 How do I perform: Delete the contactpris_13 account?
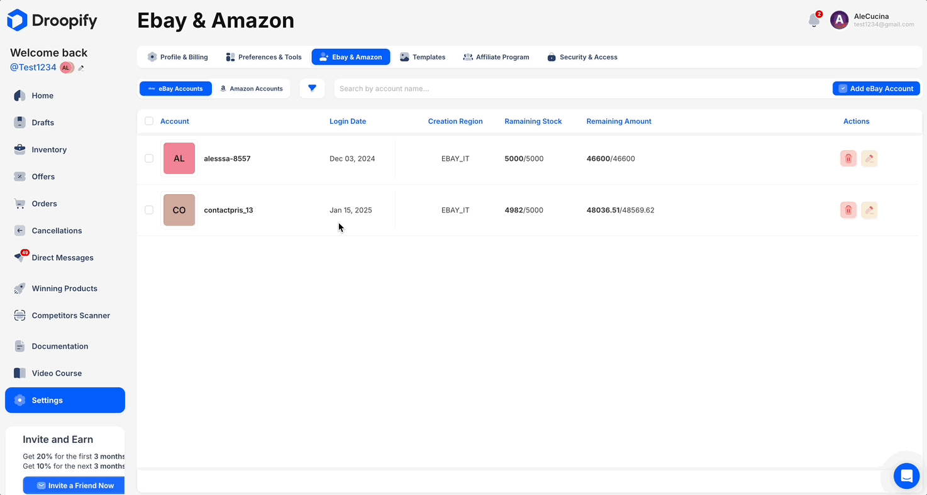click(848, 210)
